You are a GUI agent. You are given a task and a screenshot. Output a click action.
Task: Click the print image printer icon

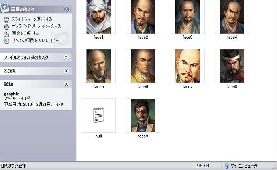[x=6, y=34]
